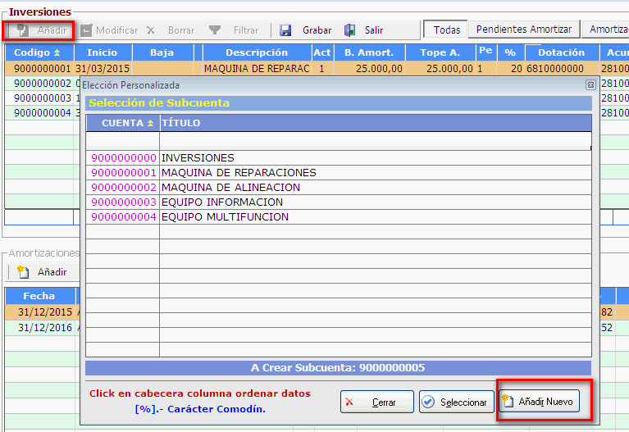
Task: Click the Modificar toolbar icon
Action: [86, 30]
